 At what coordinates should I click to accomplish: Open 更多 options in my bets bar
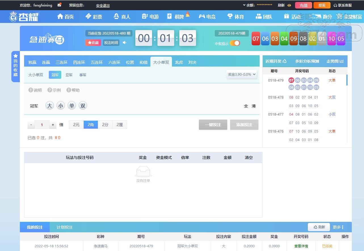point(338,227)
